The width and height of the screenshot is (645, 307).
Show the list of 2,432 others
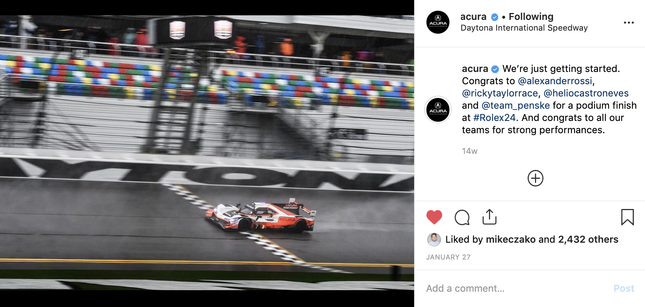point(588,240)
